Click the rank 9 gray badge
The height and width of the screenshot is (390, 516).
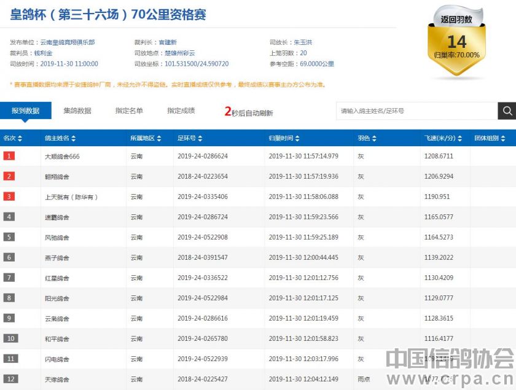click(9, 318)
